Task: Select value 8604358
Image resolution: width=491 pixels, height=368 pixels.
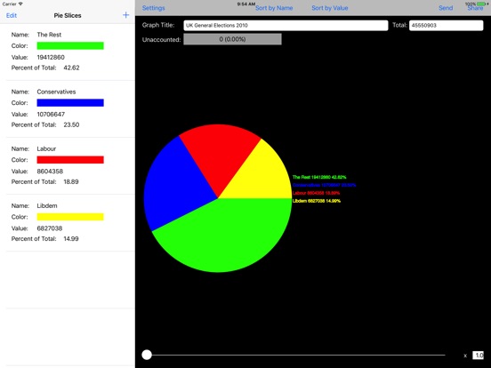Action: click(x=50, y=172)
